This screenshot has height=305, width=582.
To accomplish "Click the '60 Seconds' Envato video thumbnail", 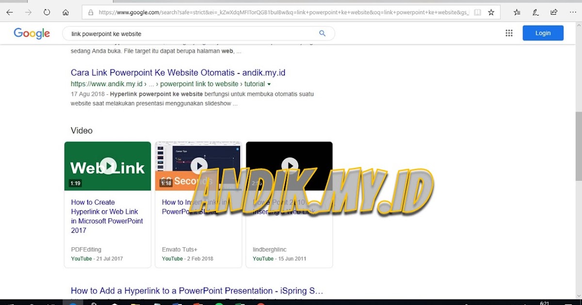I will click(198, 165).
